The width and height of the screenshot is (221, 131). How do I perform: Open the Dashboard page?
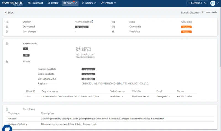pyautogui.click(x=35, y=3)
